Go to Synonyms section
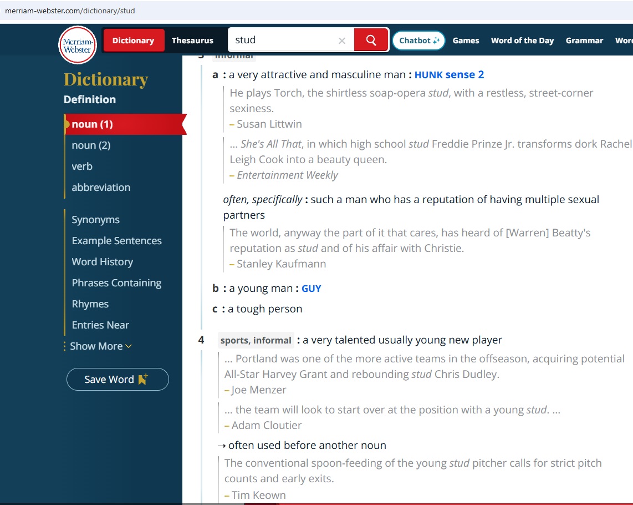Screen dimensions: 633x505 coord(96,220)
